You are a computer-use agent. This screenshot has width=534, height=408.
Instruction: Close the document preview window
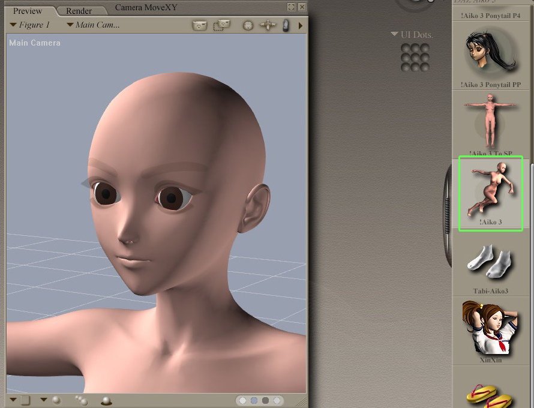[x=302, y=7]
